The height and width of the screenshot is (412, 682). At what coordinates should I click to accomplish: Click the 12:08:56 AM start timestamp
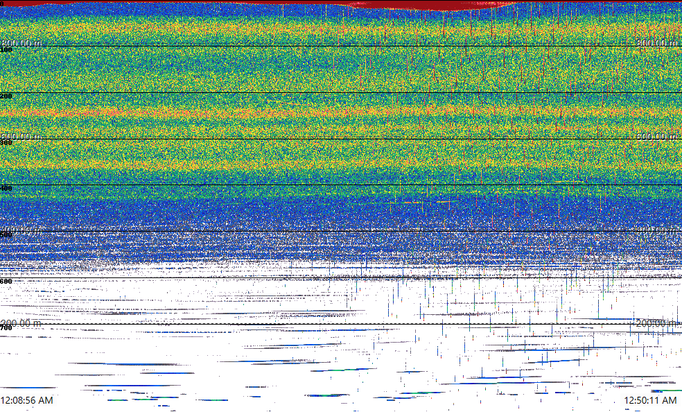(27, 400)
